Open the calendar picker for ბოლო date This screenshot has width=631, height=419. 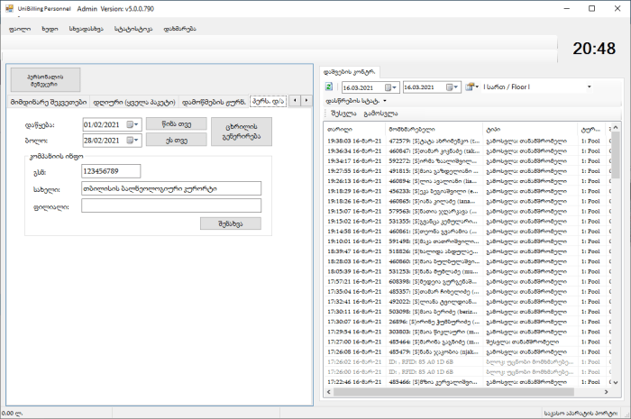[133, 140]
